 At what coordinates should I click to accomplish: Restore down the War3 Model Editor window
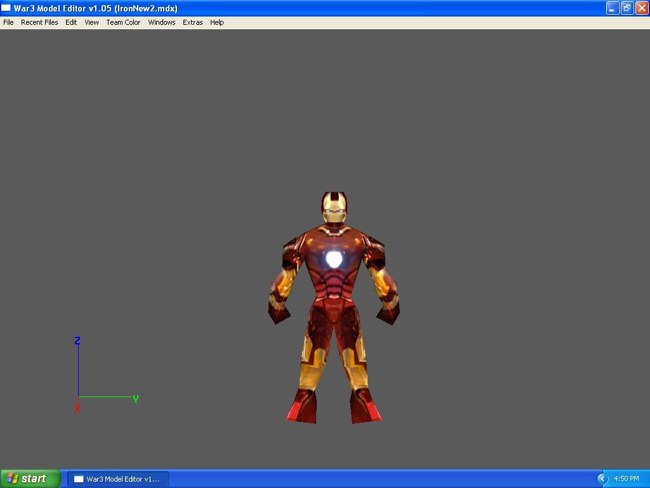[627, 8]
